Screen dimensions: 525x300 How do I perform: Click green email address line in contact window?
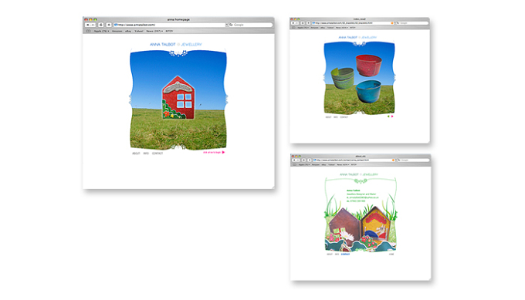[x=363, y=197]
